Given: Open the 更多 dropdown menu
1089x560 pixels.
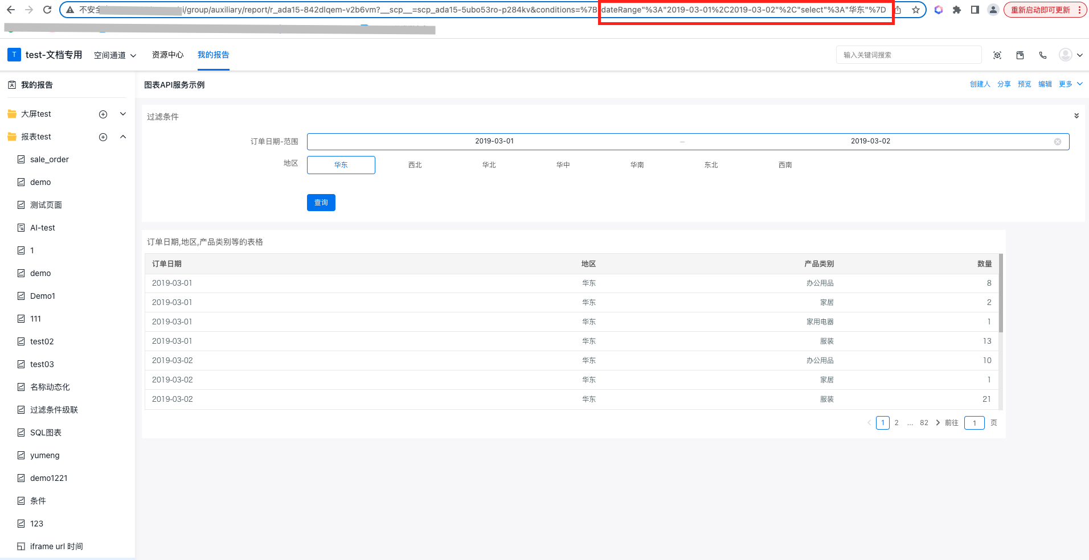Looking at the screenshot, I should [1071, 84].
